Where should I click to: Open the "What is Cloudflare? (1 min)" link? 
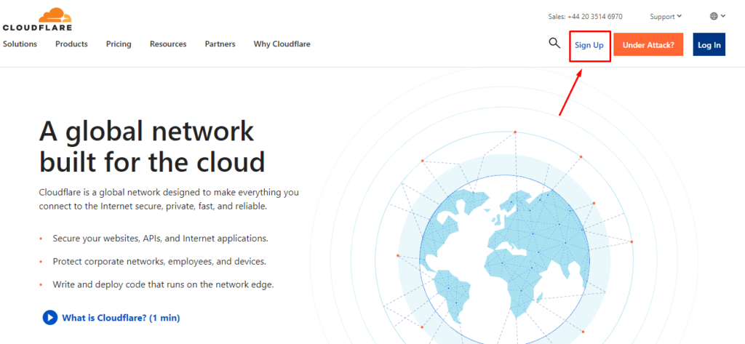(120, 318)
